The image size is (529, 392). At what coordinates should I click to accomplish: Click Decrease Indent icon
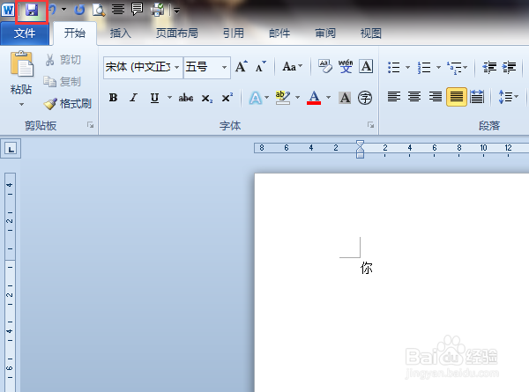tap(489, 67)
